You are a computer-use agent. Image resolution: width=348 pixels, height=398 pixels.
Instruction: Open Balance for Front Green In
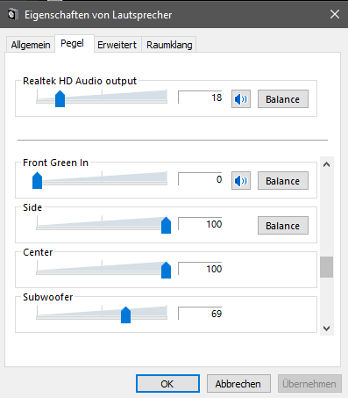pyautogui.click(x=283, y=181)
